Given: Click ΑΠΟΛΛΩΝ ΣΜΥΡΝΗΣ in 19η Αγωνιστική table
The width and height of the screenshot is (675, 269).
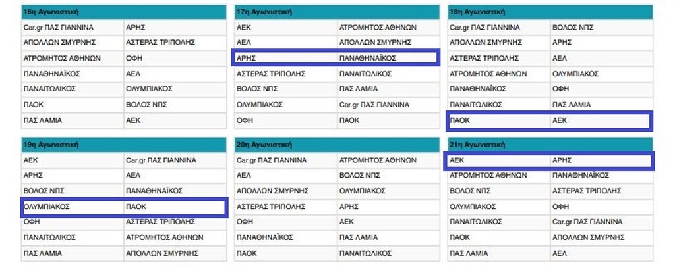Looking at the screenshot, I should 160,253.
